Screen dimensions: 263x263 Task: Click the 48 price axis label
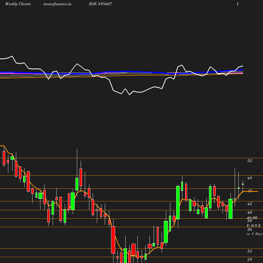(249, 178)
